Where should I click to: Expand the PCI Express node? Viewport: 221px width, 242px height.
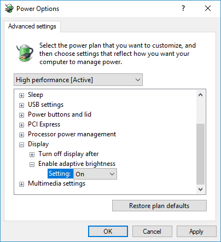tap(21, 125)
